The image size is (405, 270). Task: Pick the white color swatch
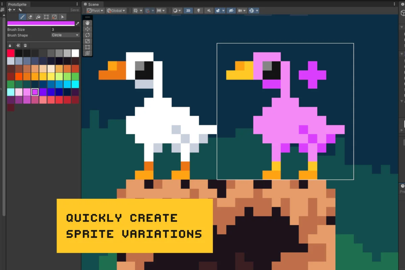(75, 53)
